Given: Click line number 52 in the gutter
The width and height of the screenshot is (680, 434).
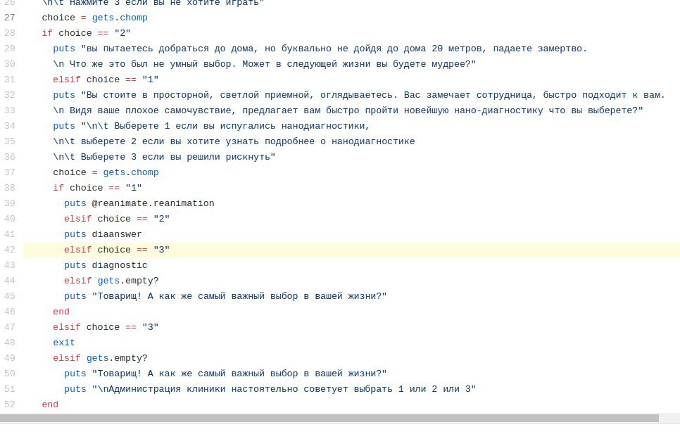Looking at the screenshot, I should (10, 404).
